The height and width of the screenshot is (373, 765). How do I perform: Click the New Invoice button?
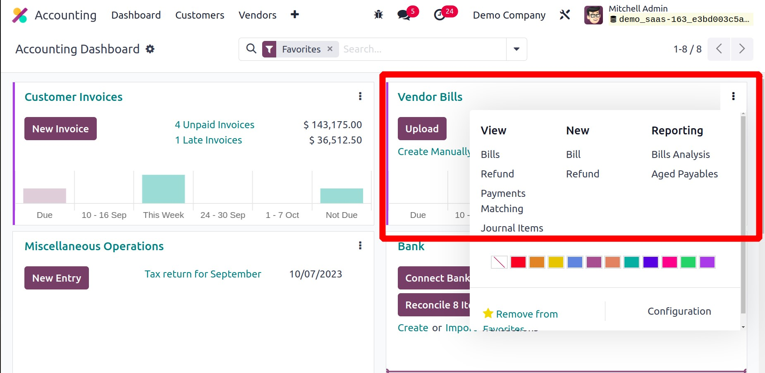click(x=60, y=129)
